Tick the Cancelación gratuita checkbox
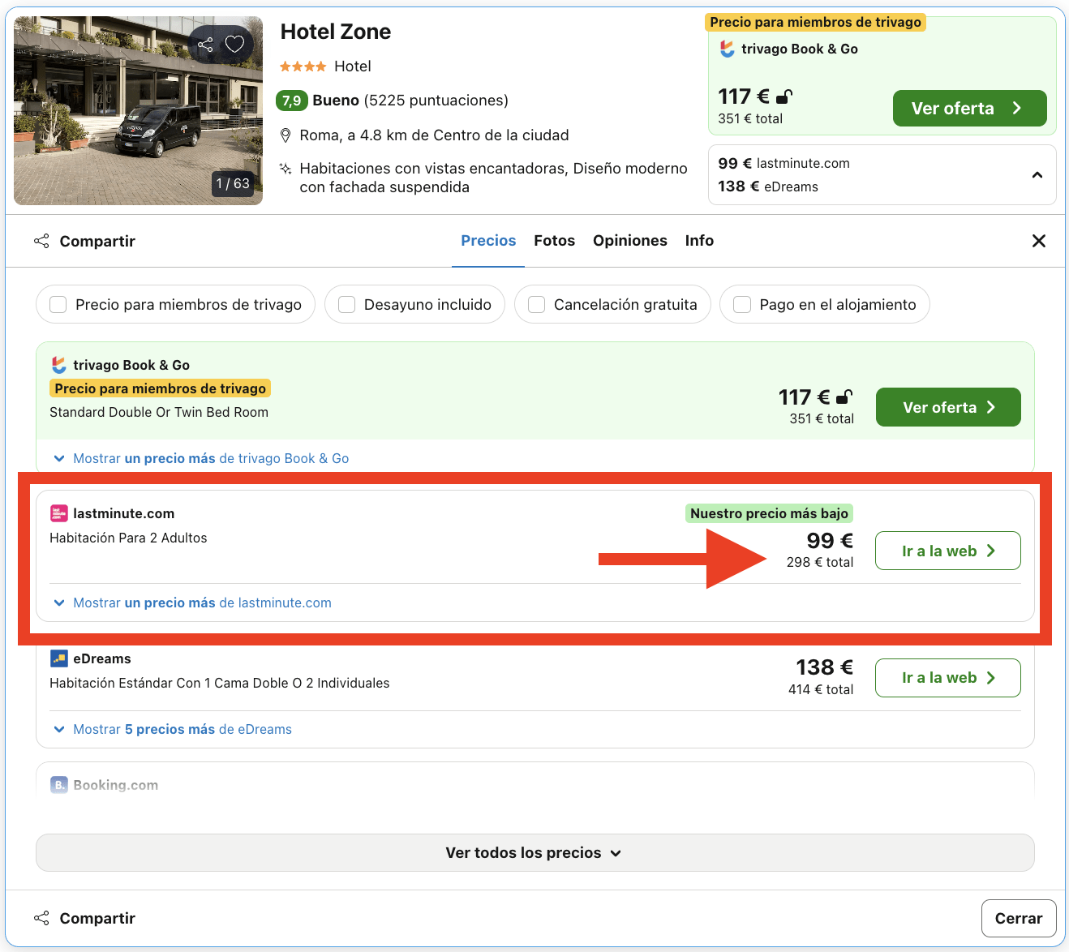This screenshot has height=952, width=1069. tap(536, 304)
